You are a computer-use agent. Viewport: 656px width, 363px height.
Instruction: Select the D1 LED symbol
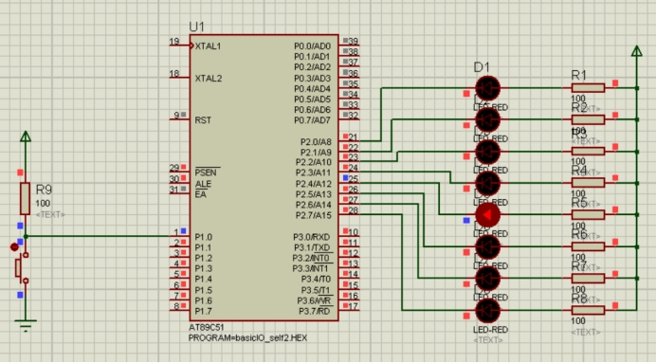(487, 88)
